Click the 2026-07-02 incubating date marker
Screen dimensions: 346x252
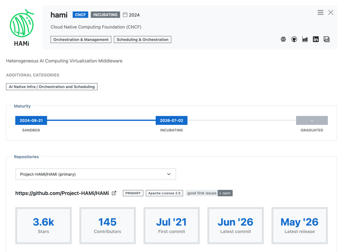[x=171, y=120]
